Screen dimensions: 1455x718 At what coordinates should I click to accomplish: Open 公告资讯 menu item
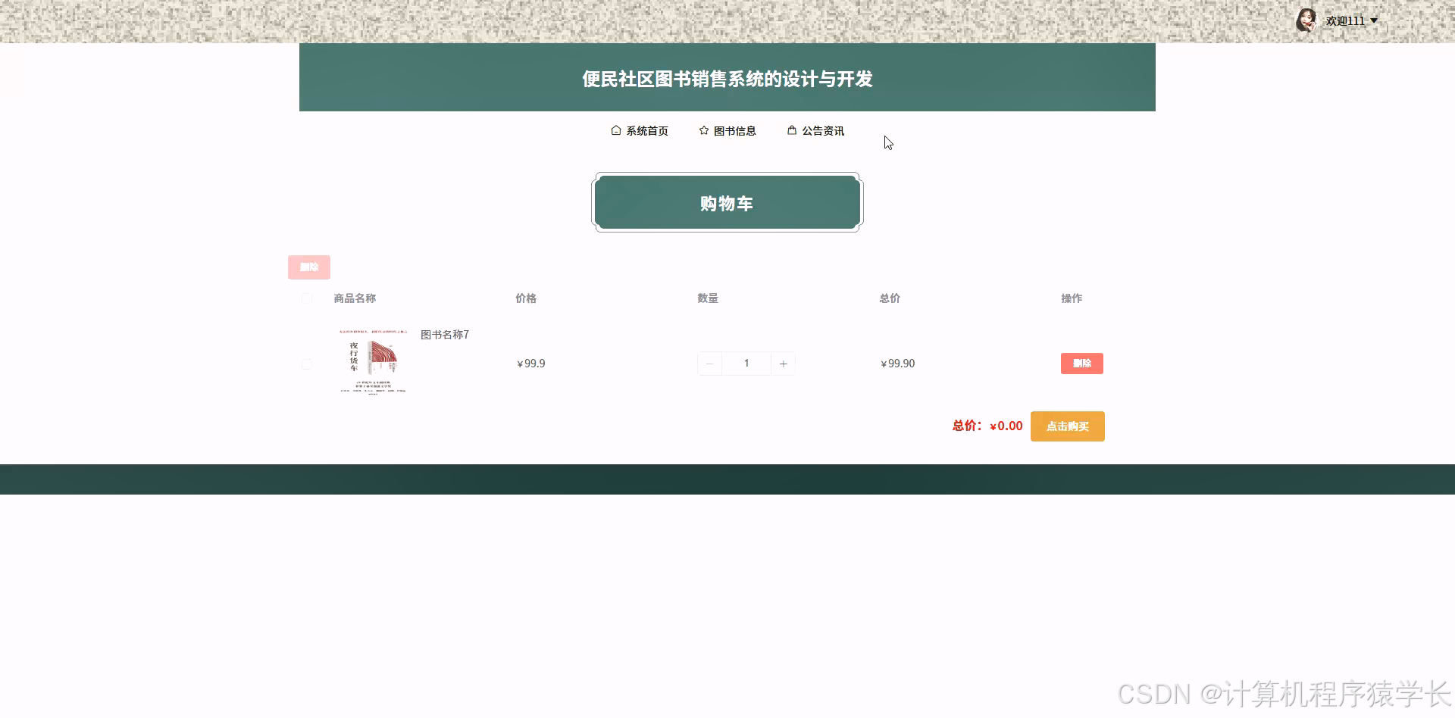pos(815,131)
